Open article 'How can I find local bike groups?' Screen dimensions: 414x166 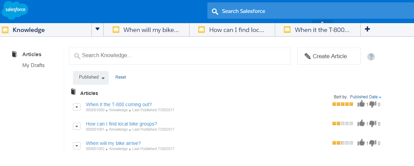[x=121, y=124]
